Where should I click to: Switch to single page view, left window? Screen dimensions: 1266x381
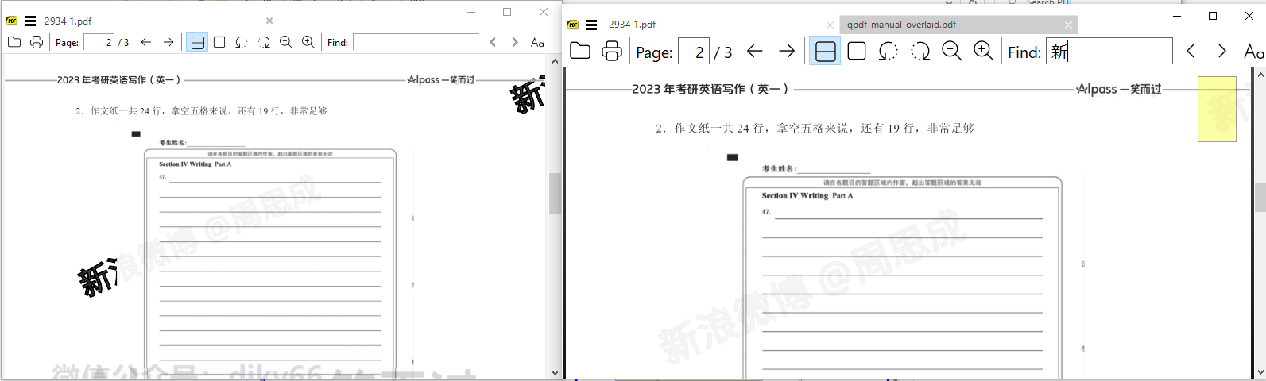pyautogui.click(x=219, y=42)
